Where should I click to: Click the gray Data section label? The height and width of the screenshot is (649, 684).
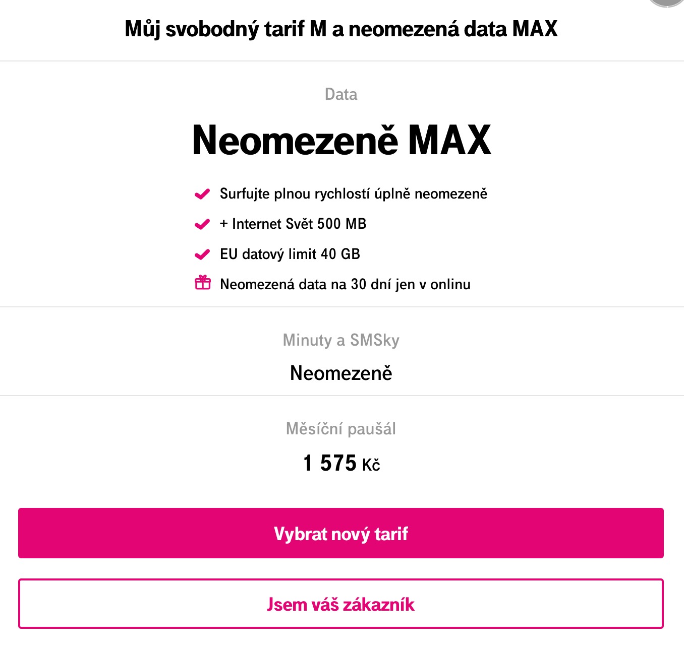tap(341, 94)
